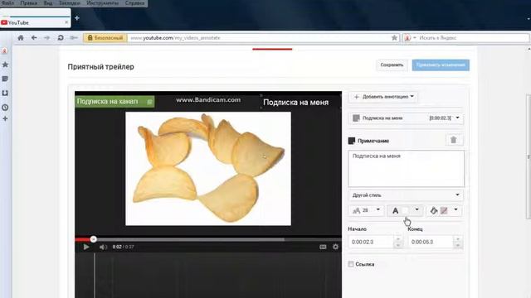The image size is (531, 298).
Task: Click the page vertical scrollbar
Action: click(x=529, y=157)
